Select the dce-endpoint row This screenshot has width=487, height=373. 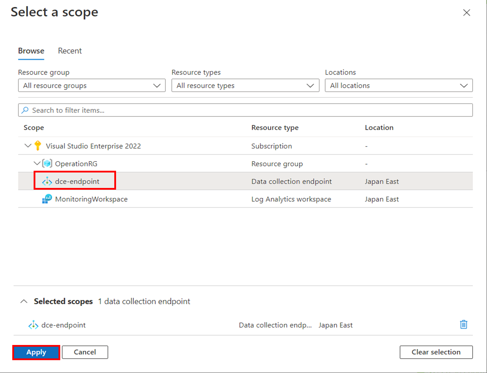point(245,181)
